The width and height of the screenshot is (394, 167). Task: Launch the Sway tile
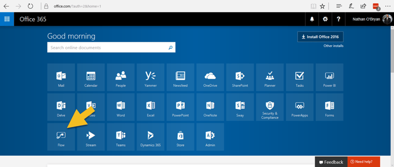(x=240, y=107)
